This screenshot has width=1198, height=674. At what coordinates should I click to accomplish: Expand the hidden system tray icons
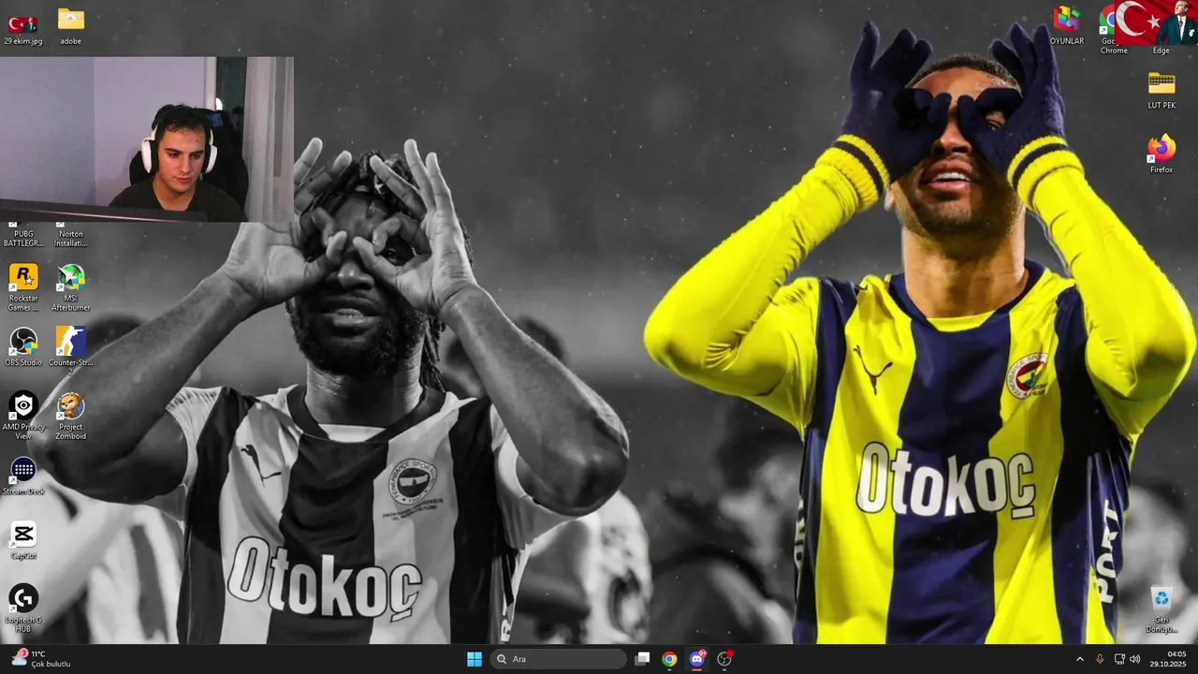pyautogui.click(x=1079, y=659)
